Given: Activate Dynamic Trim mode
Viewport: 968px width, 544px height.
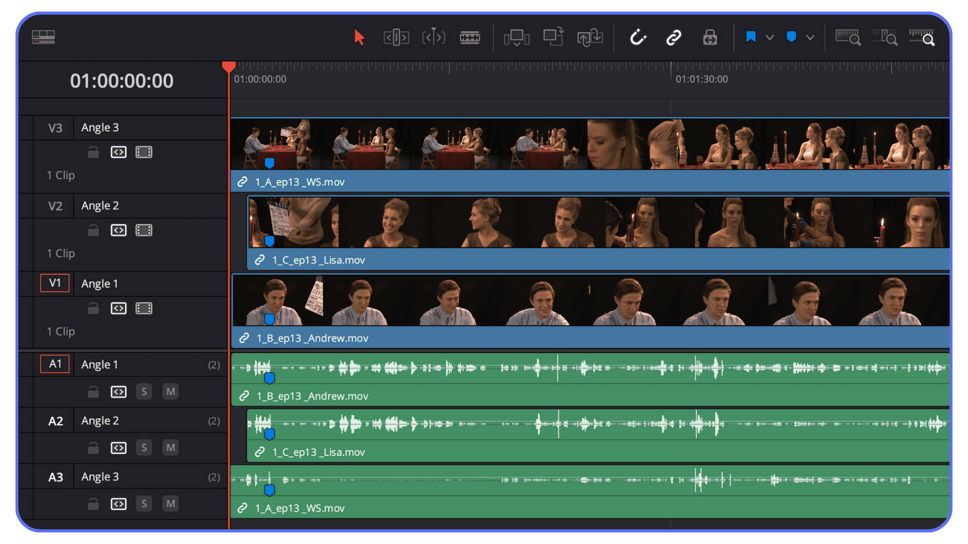Looking at the screenshot, I should [433, 37].
